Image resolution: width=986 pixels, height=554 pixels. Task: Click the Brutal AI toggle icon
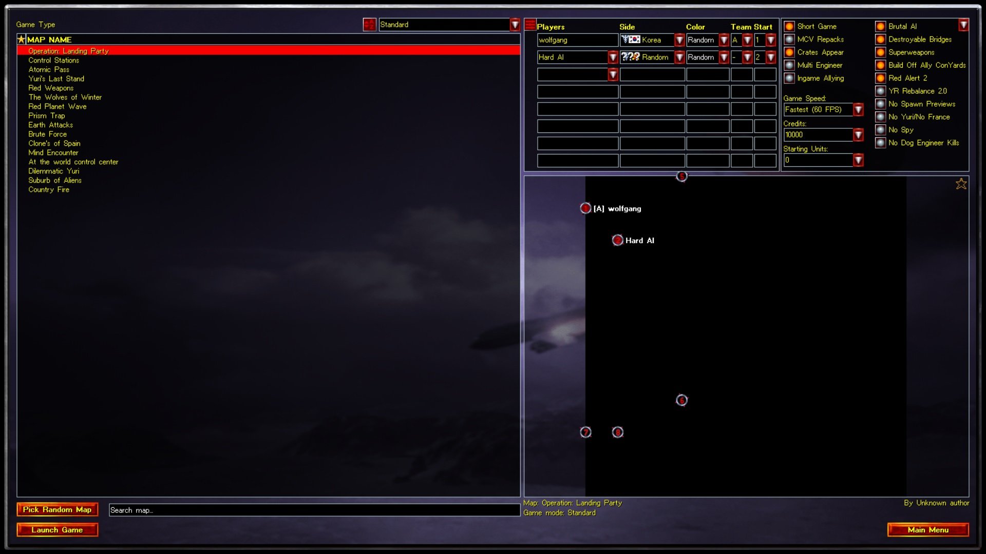coord(880,26)
